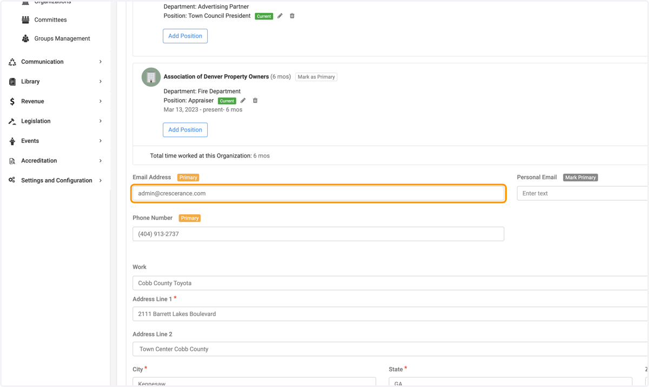Click the Groups Management people icon

(25, 39)
